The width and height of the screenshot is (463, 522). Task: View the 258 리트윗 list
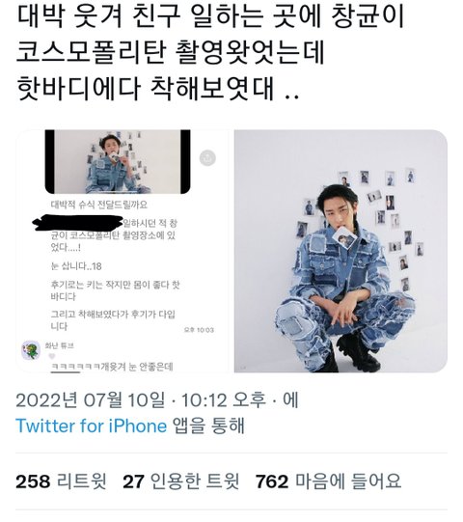(61, 481)
